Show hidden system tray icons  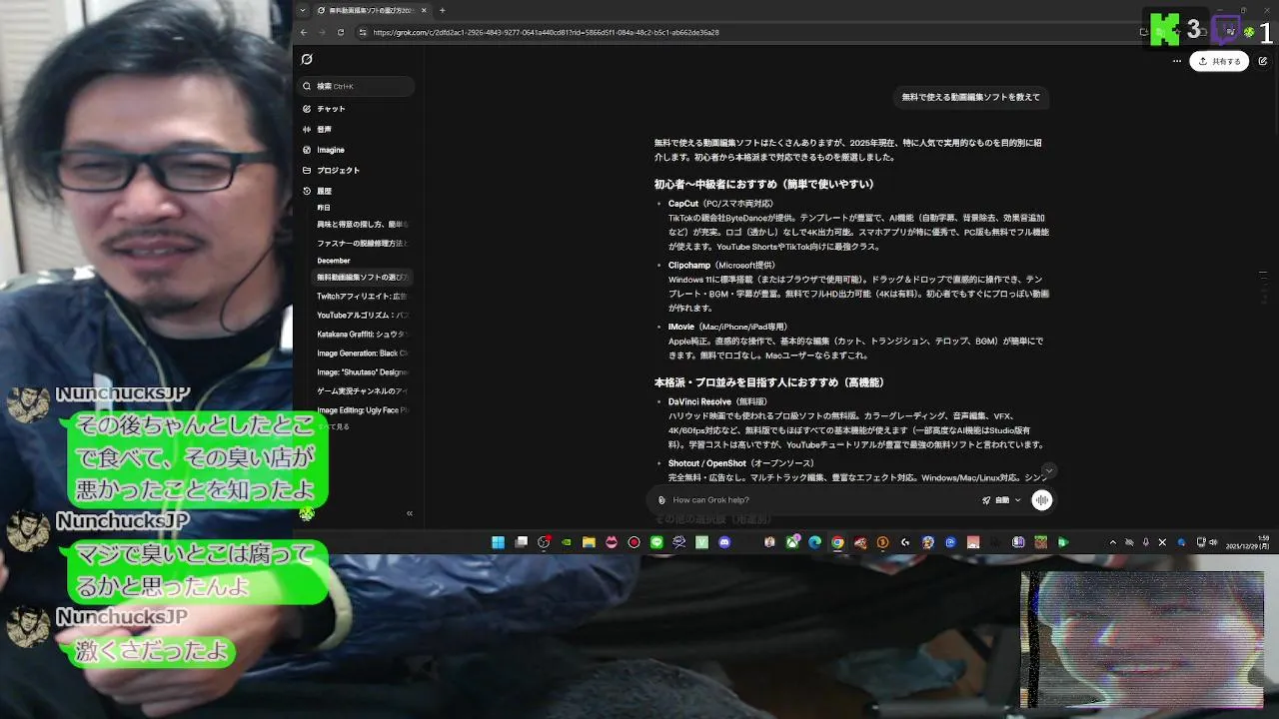pyautogui.click(x=1112, y=542)
